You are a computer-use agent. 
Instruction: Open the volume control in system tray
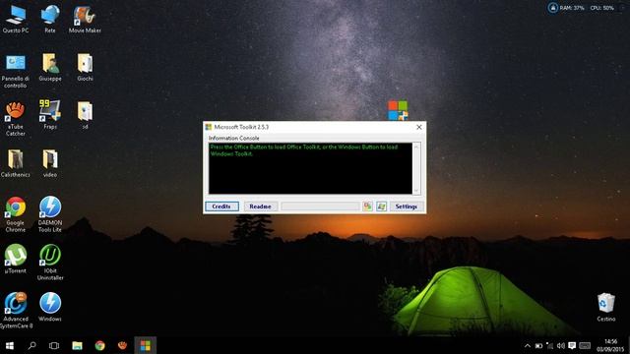561,345
